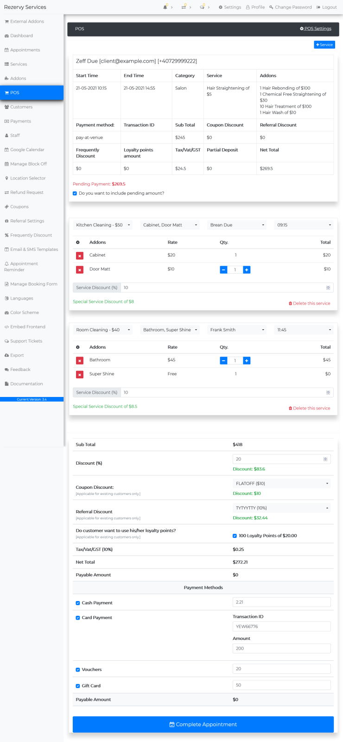The height and width of the screenshot is (742, 343).
Task: Click the blue + Service button
Action: tap(324, 45)
